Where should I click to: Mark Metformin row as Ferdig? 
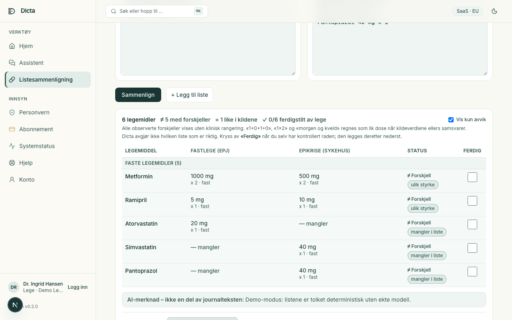472,177
